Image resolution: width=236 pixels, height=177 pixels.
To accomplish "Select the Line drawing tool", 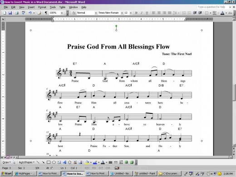I will pos(38,162).
